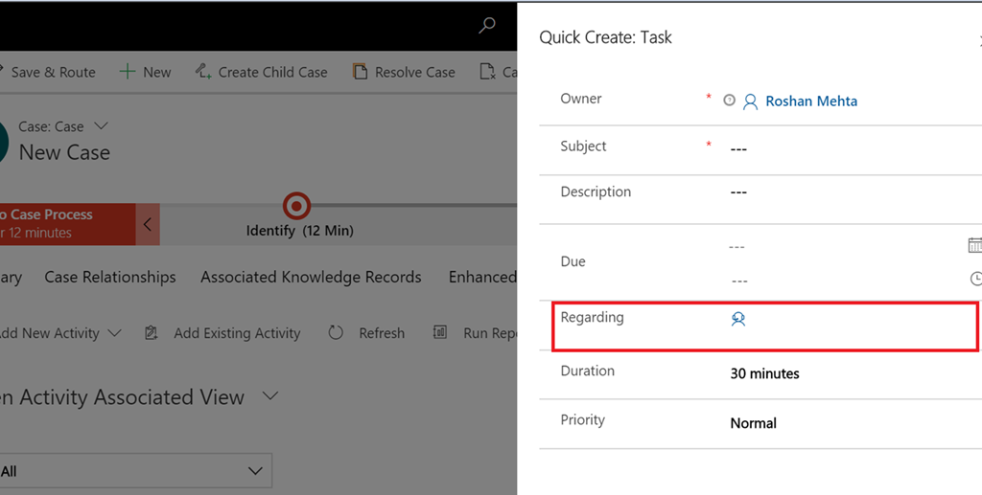This screenshot has width=982, height=495.
Task: Expand Activity Associated View selector chevron
Action: (x=269, y=395)
